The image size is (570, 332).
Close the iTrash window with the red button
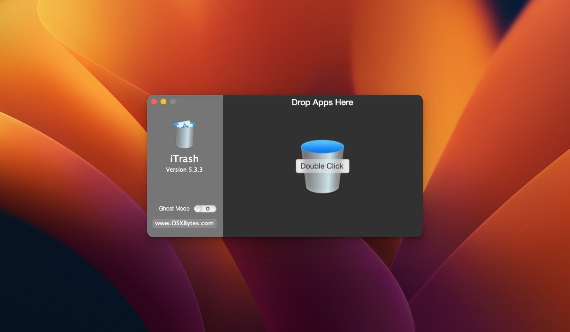tap(154, 101)
